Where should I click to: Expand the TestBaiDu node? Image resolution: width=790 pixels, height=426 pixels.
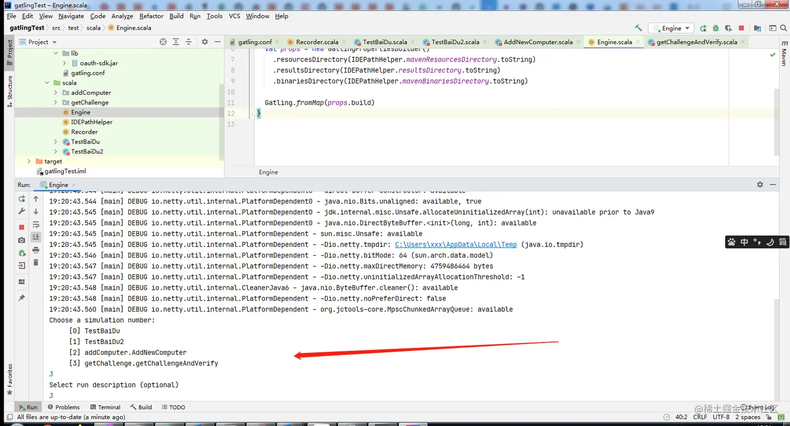(x=56, y=142)
